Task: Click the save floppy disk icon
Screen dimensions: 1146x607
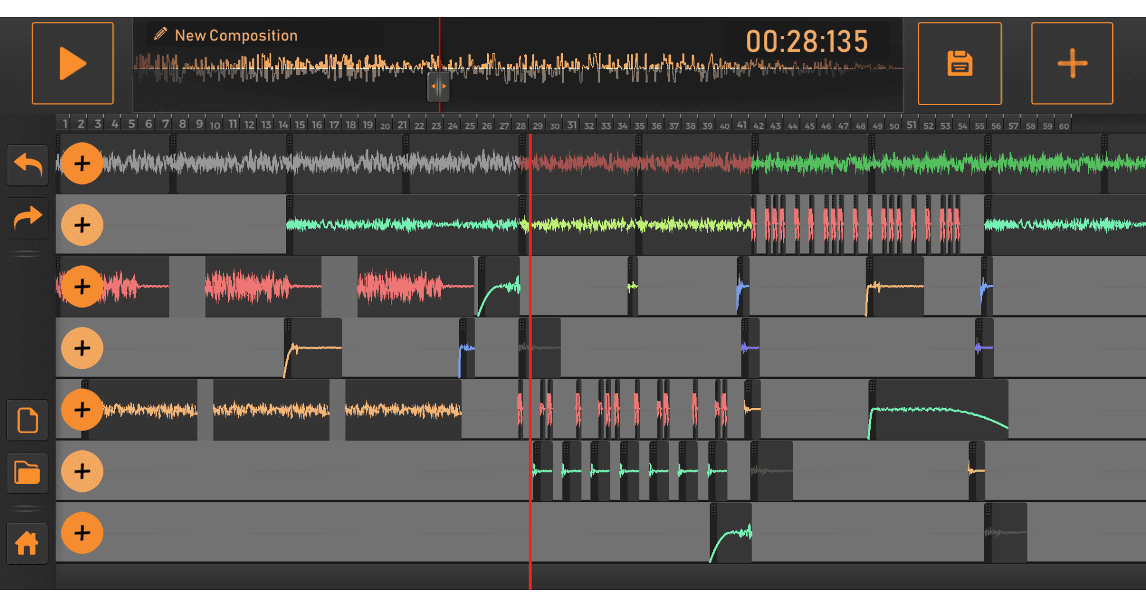Action: [959, 63]
